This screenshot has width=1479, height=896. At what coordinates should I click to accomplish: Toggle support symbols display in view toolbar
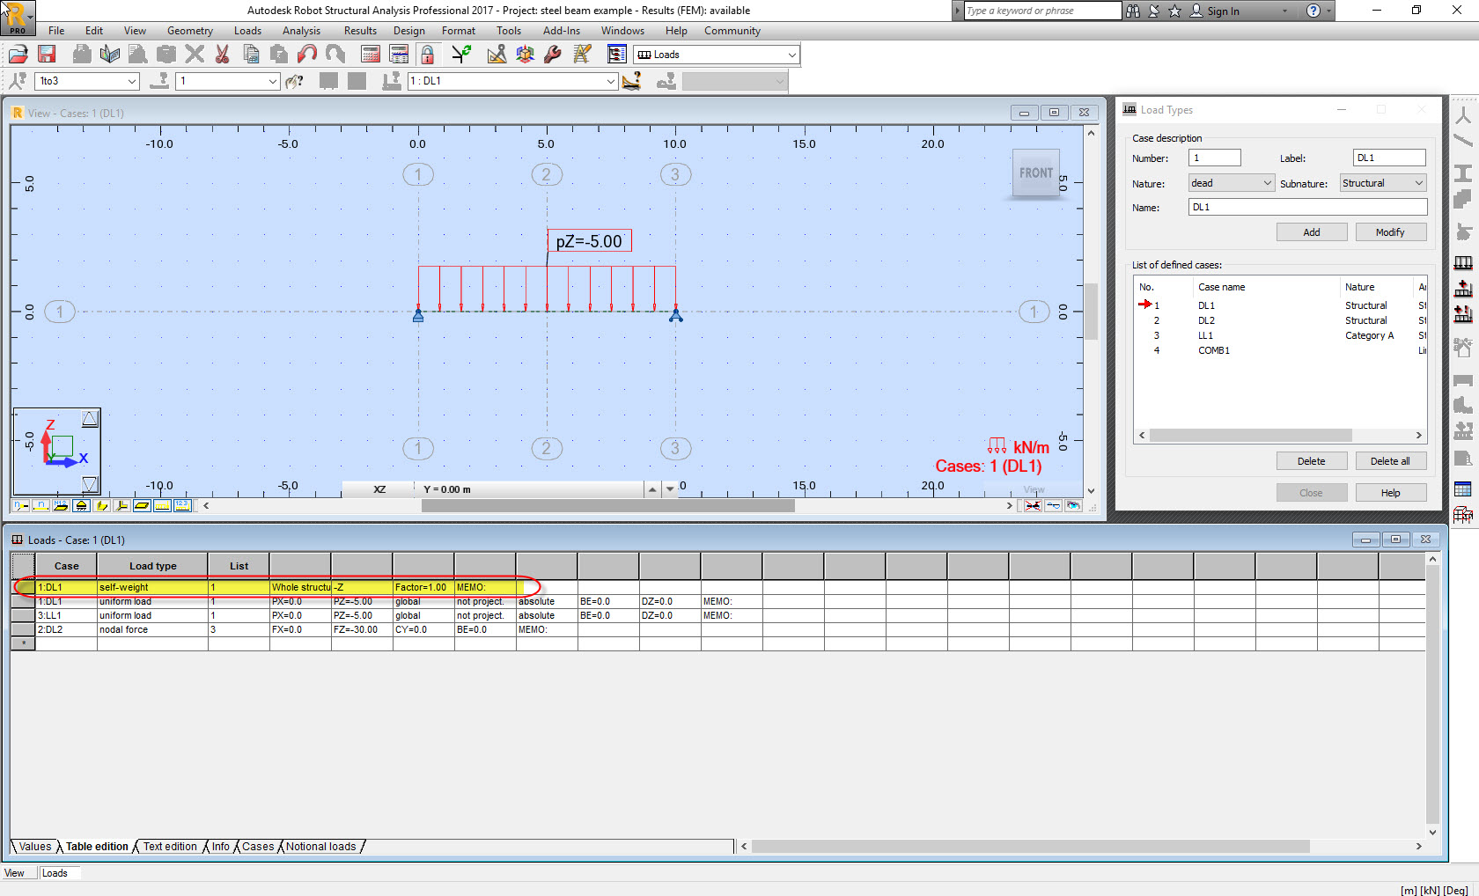81,505
